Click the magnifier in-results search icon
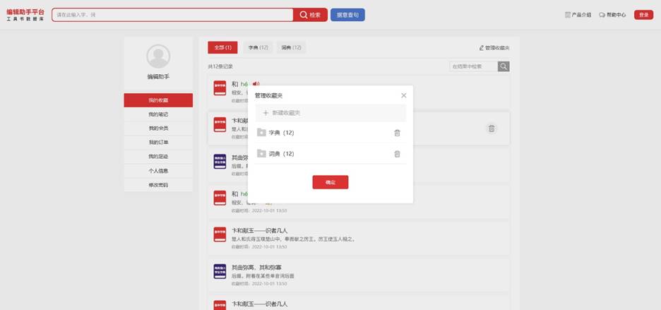Screen dimensions: 661x310 (x=504, y=66)
